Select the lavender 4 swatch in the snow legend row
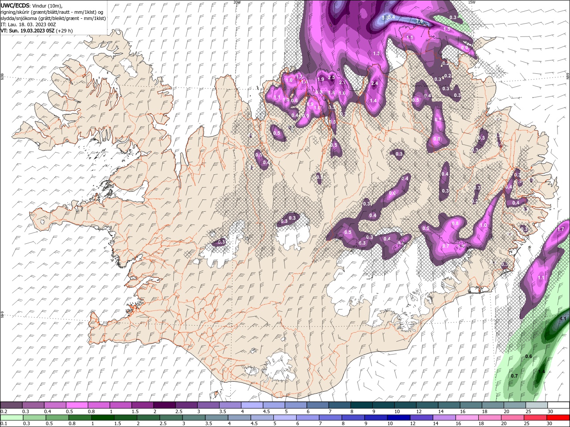Viewport: 570px width, 427px height. click(252, 405)
